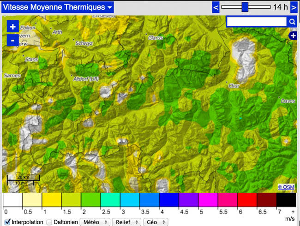Viewport: 300px width, 226px height.
Task: Open the Météo dropdown
Action: click(95, 222)
